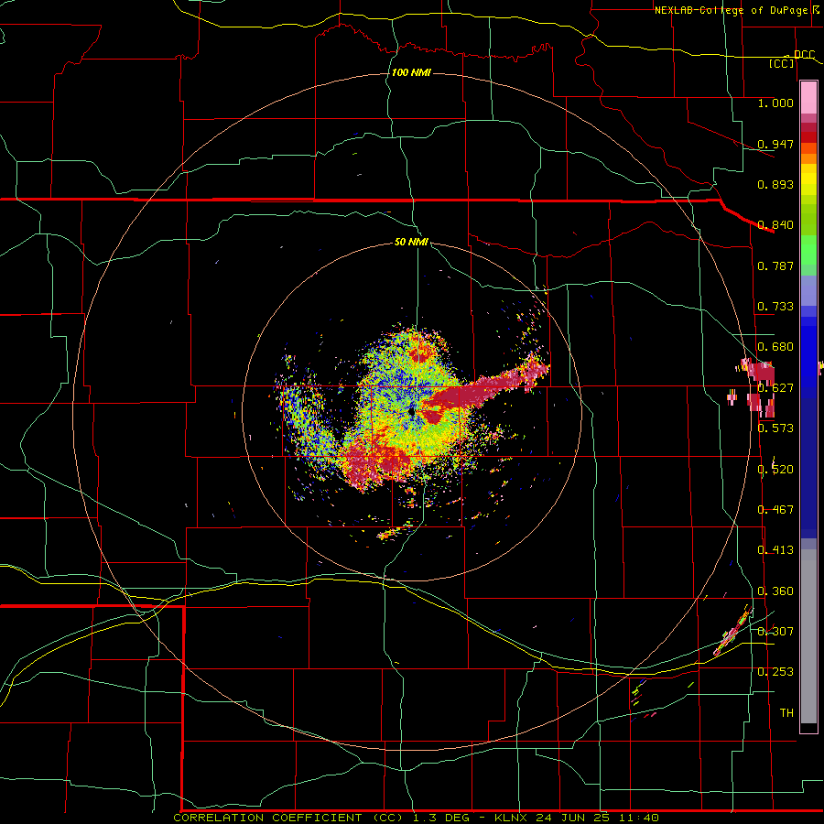Click the [CC] legend heading
Viewport: 824px width, 824px height.
782,63
